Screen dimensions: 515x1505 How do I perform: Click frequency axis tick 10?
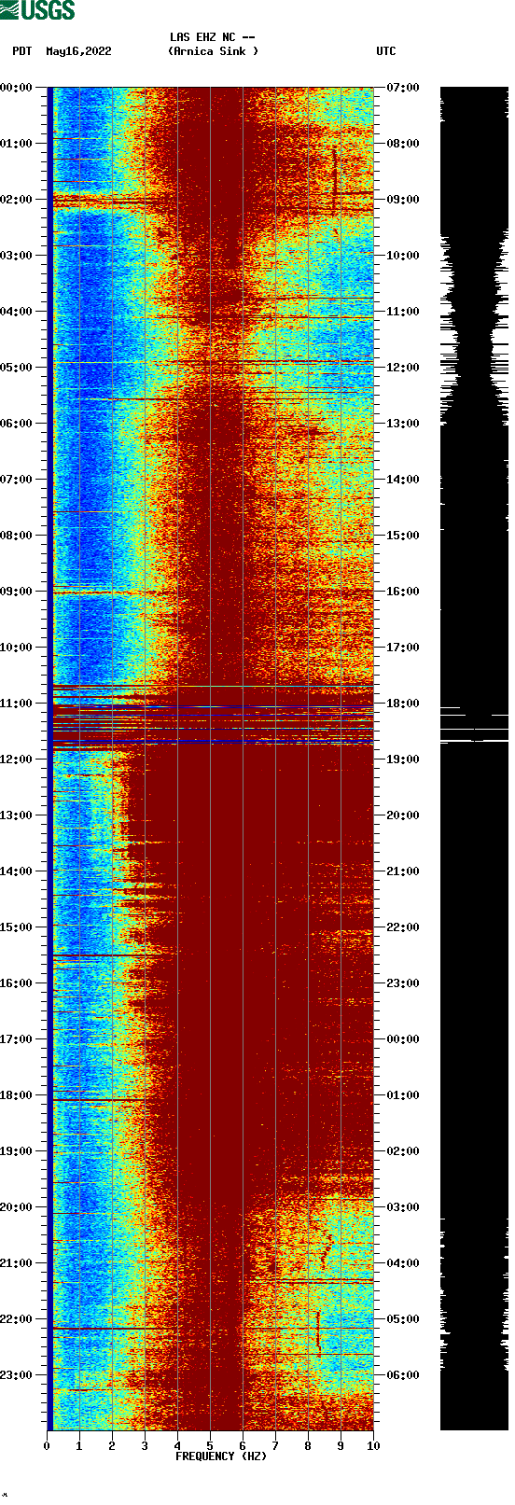coord(373,1446)
